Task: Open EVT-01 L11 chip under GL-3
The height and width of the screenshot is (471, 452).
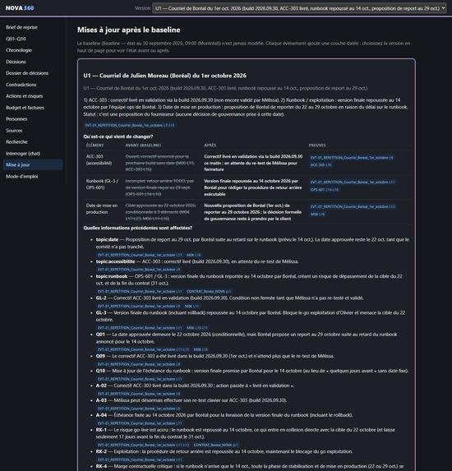Action: [140, 328]
